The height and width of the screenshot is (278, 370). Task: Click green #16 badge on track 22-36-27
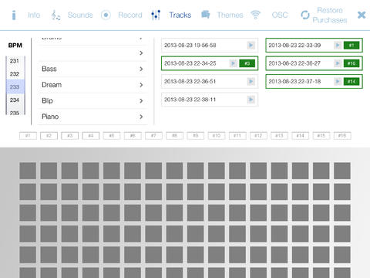pos(351,63)
